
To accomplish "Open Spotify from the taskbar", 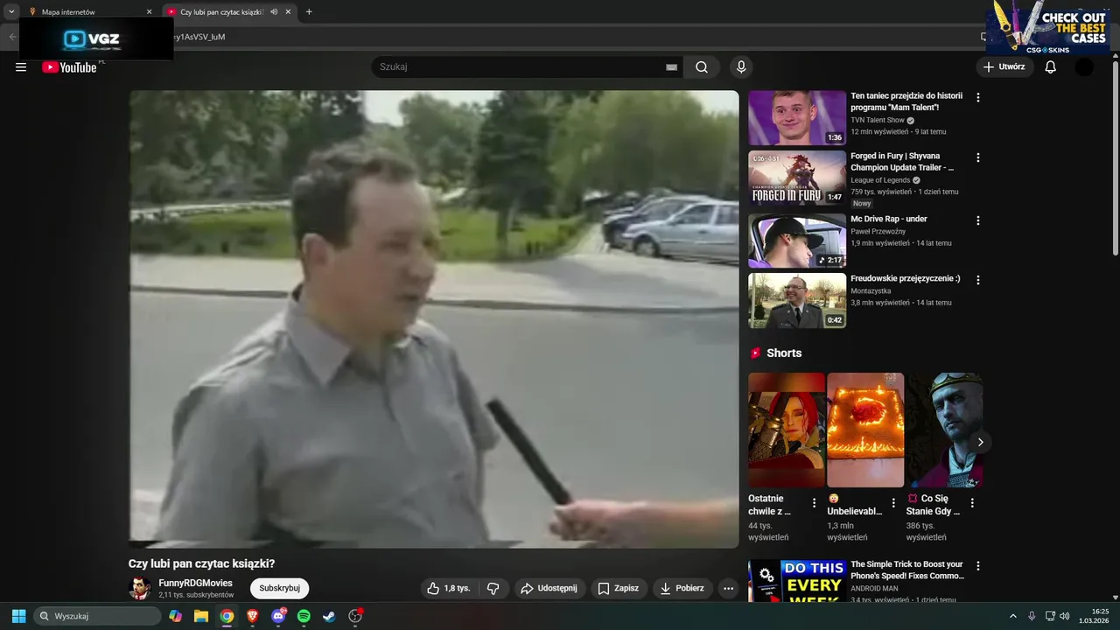I will point(304,616).
